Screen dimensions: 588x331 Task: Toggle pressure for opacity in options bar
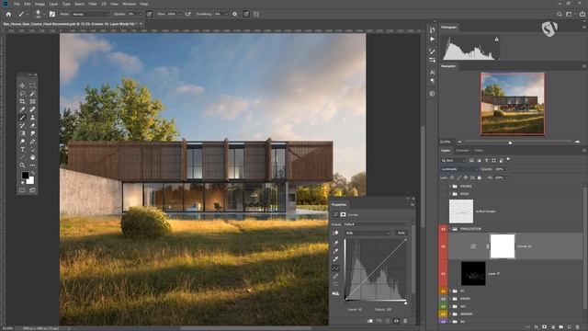tap(149, 14)
